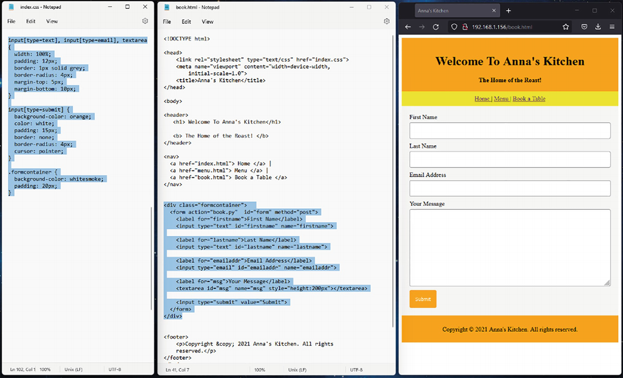
Task: Click the tracking protection shield icon
Action: pos(454,27)
